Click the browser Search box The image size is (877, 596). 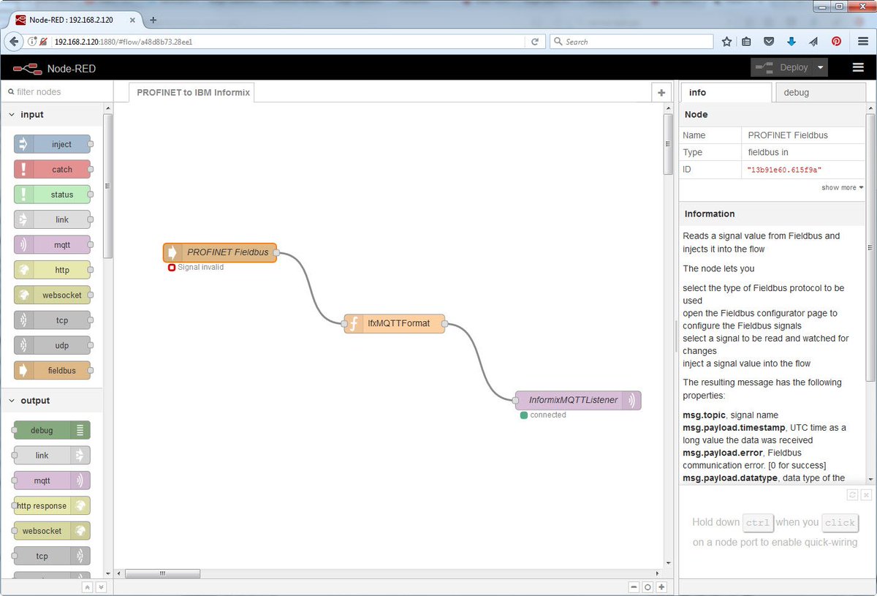[x=631, y=42]
